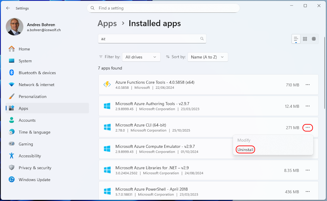The height and width of the screenshot is (201, 327).
Task: Select Uninstall from the context menu
Action: click(x=245, y=149)
